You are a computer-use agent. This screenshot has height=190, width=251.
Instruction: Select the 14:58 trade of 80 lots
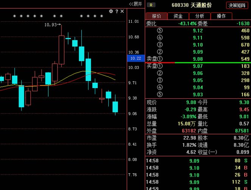(197, 161)
